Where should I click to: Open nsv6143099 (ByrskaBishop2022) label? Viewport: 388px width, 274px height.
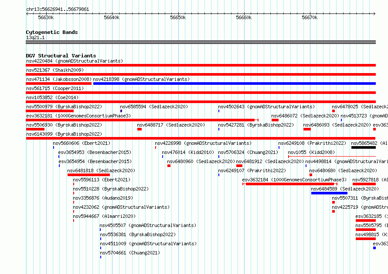click(x=64, y=134)
